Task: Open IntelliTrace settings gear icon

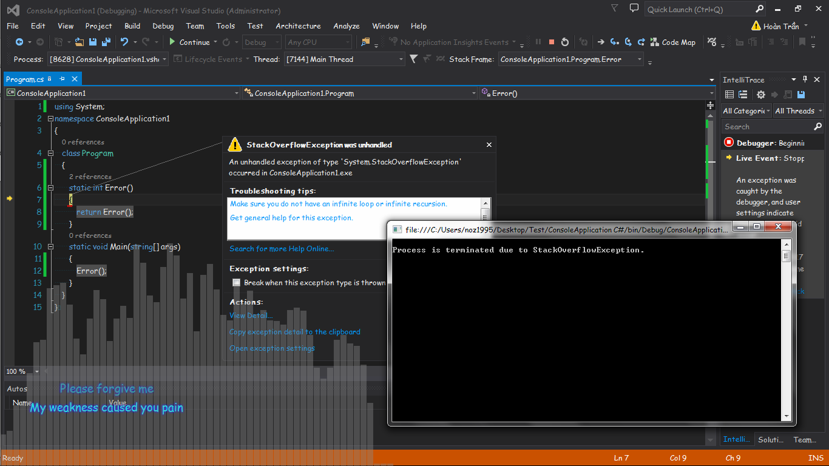Action: tap(760, 95)
